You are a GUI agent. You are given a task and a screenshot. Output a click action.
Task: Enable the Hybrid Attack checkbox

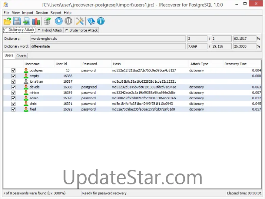coord(39,30)
